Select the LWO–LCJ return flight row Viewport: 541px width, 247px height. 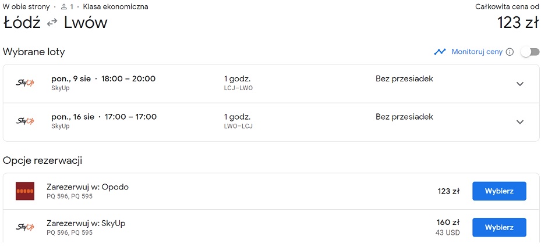point(271,122)
